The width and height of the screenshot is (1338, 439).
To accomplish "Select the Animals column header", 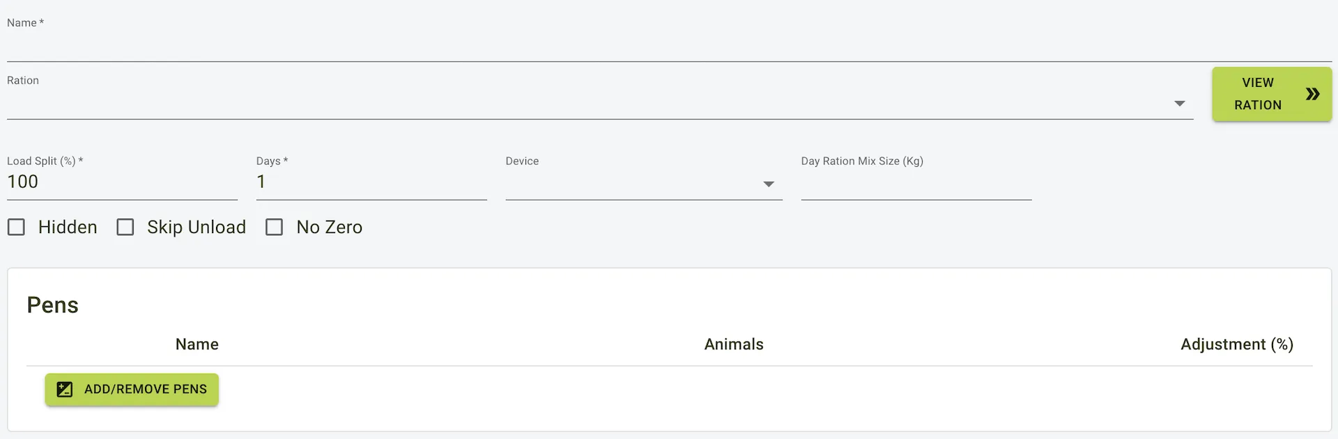I will point(733,344).
